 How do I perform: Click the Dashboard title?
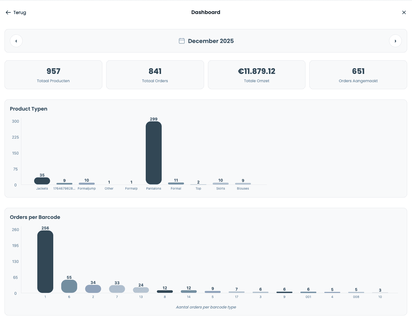(x=206, y=12)
